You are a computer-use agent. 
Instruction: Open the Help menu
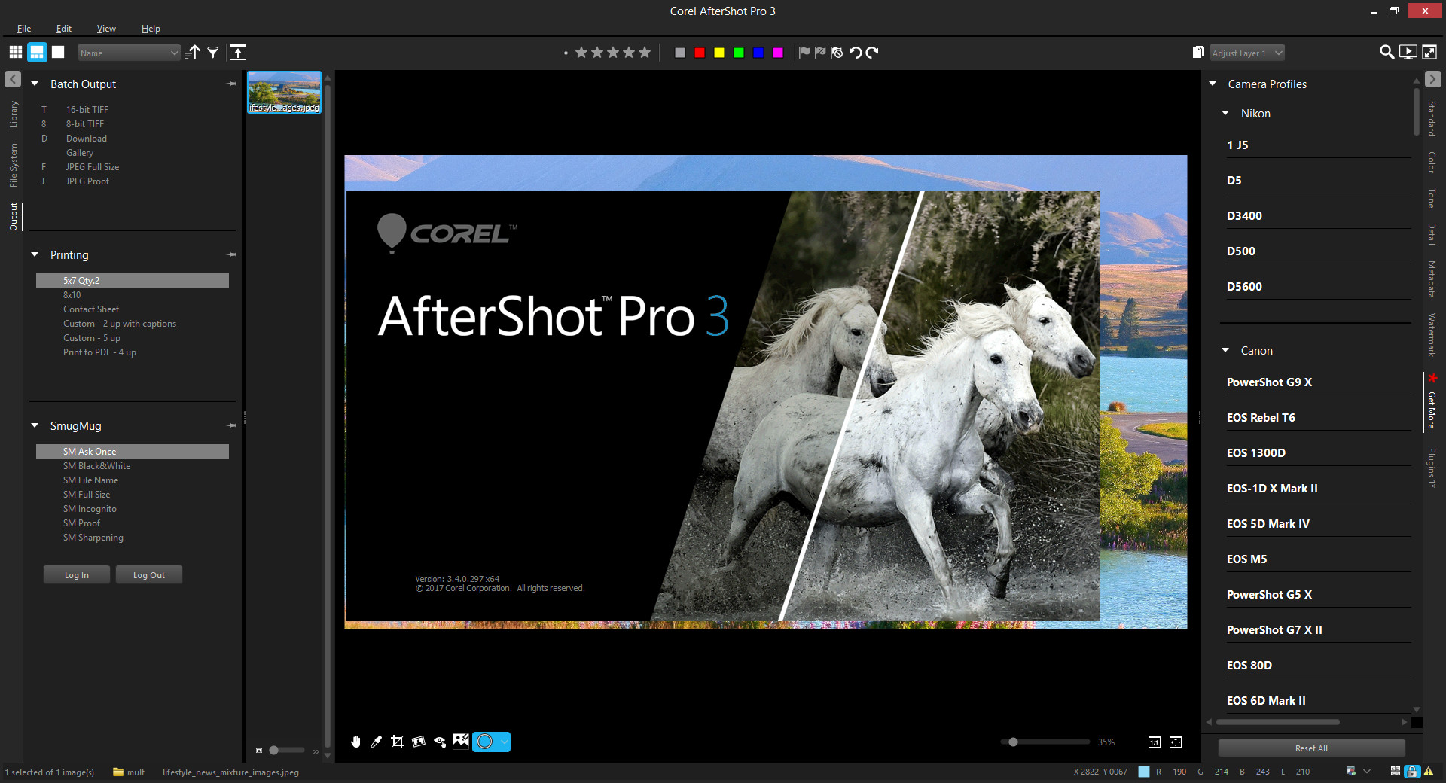point(151,29)
